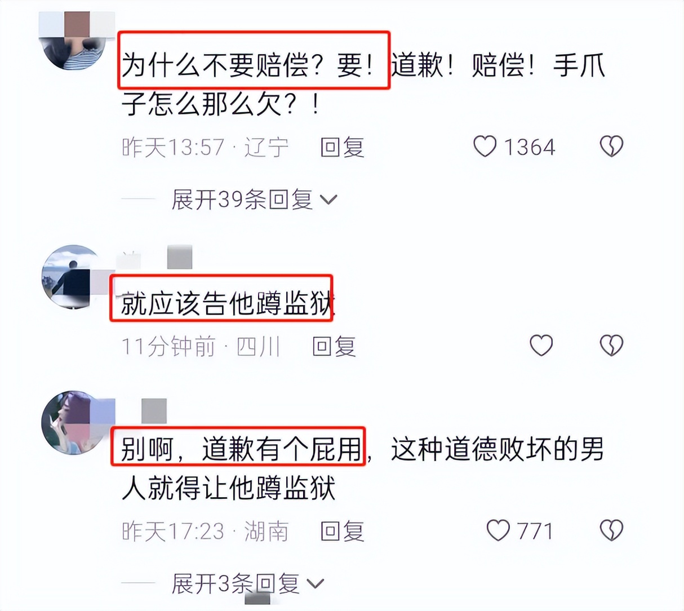Reply to the 湖南 comment
Viewport: 684px width, 611px height.
click(343, 532)
